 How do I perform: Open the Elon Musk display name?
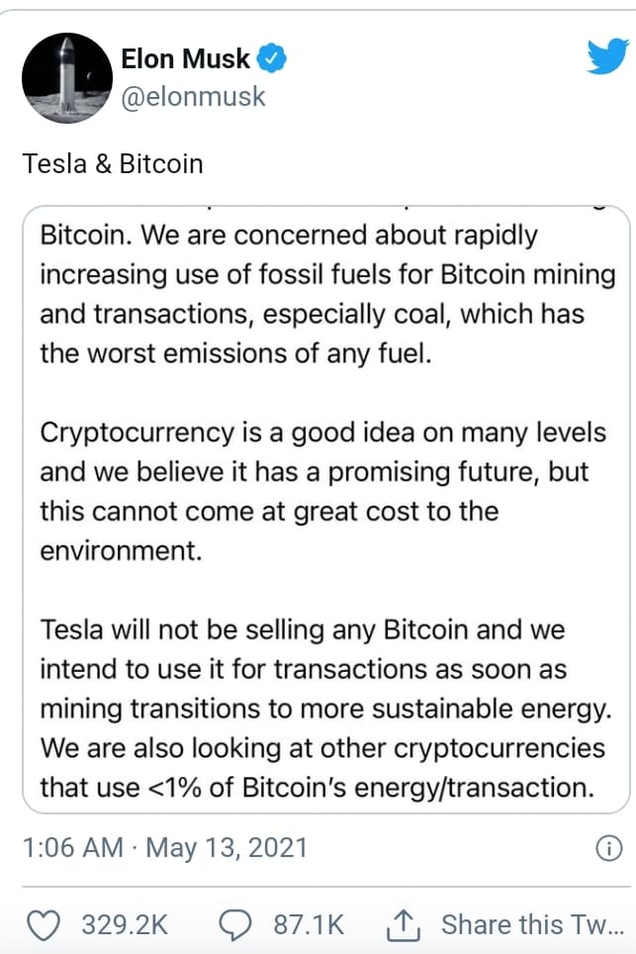[185, 58]
